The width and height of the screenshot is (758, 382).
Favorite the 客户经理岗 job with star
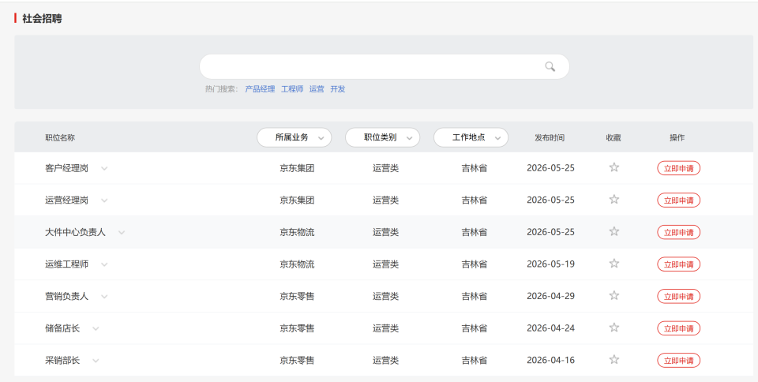point(614,167)
